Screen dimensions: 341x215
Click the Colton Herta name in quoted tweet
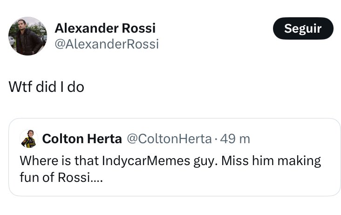point(82,139)
